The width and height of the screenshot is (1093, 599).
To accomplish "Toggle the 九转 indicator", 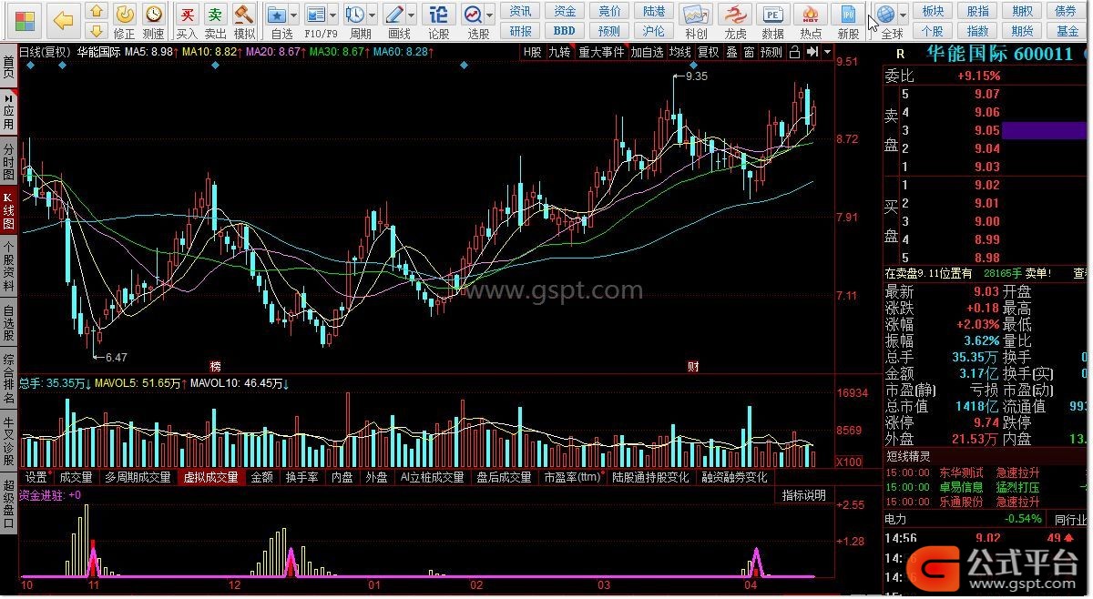I will click(x=559, y=53).
